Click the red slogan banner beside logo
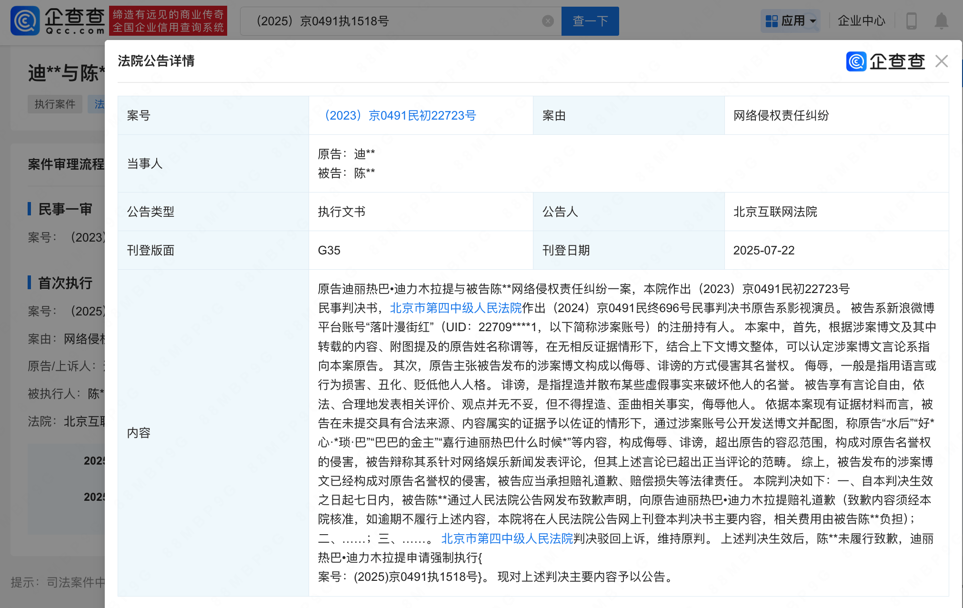 [168, 21]
